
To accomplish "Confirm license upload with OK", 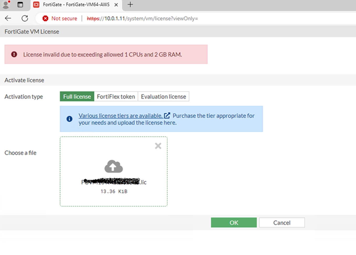I will pos(234,223).
